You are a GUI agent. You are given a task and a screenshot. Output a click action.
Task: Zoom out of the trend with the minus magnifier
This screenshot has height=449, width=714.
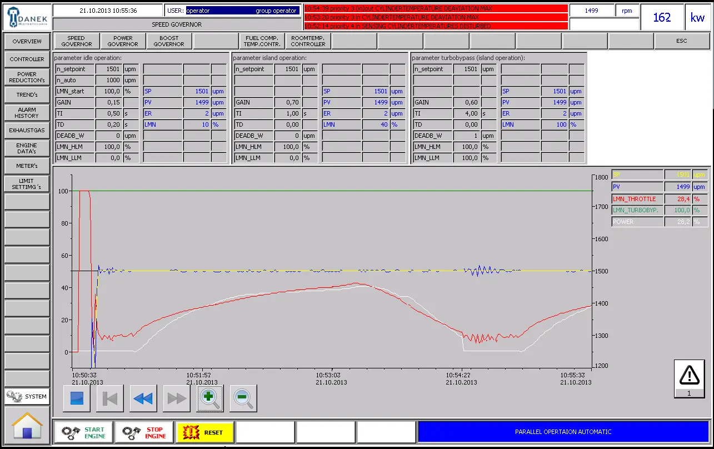pos(242,398)
